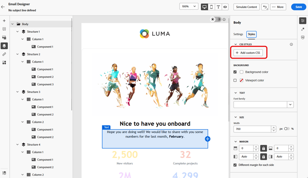Open the add components plus icon in sidebar

tap(4, 20)
